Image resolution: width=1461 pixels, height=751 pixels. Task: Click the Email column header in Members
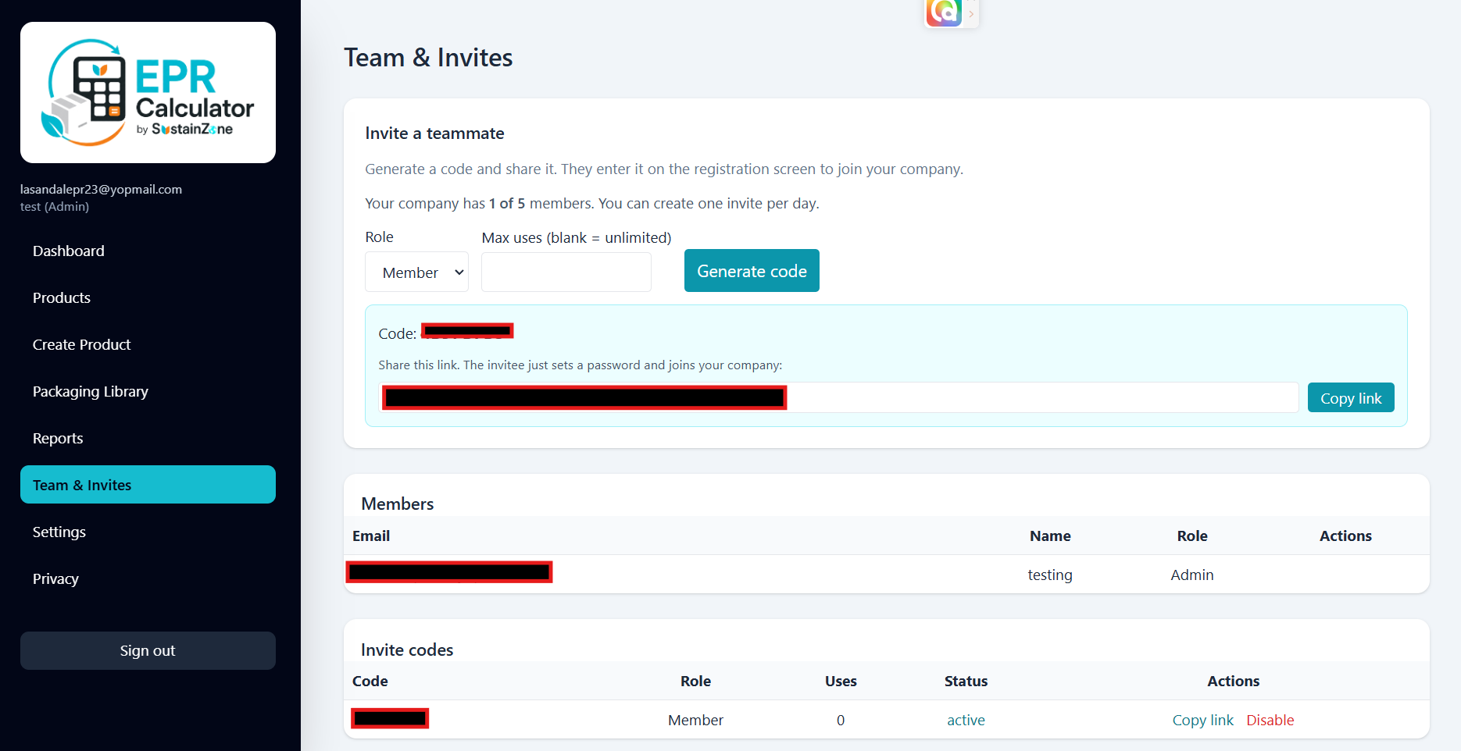[371, 536]
